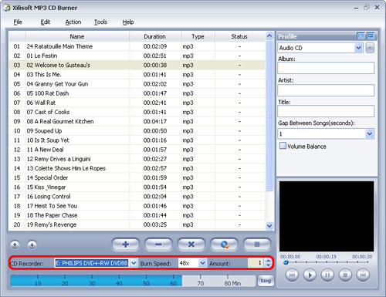Click the track list vertical scrollbar thumb
This screenshot has height=297, width=386.
click(269, 115)
